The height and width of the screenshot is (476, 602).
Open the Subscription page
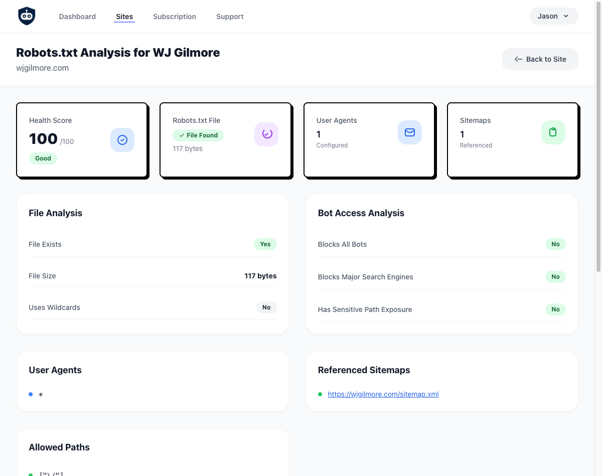pos(175,17)
